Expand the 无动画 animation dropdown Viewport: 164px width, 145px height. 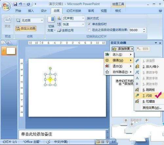pos(42,20)
